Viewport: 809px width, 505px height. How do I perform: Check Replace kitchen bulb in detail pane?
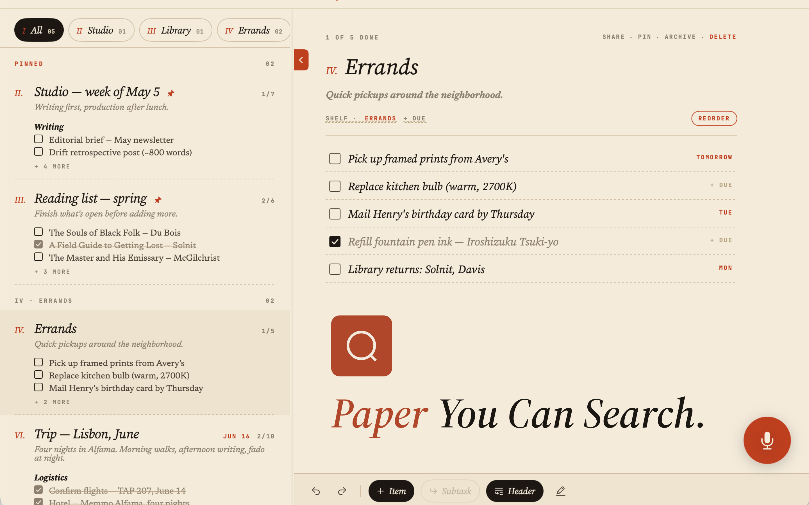coord(335,186)
